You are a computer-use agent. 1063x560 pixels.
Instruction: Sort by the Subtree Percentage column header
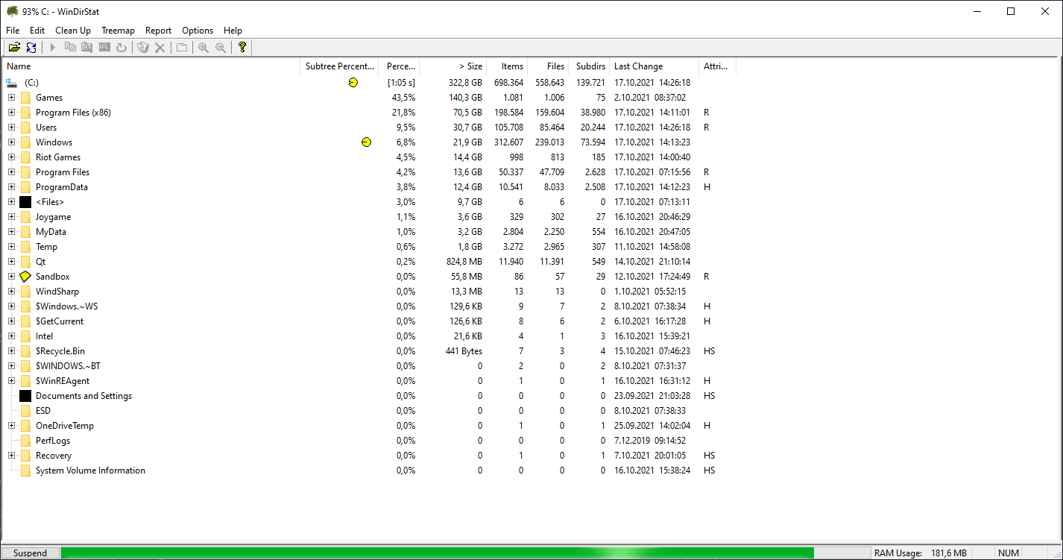click(339, 66)
